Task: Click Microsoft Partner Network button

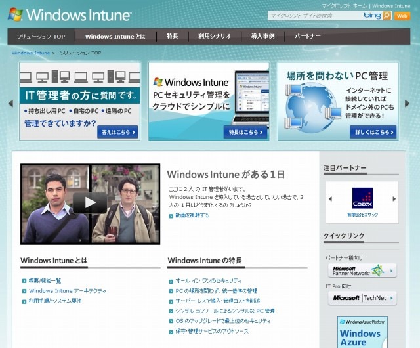Action: (x=362, y=271)
